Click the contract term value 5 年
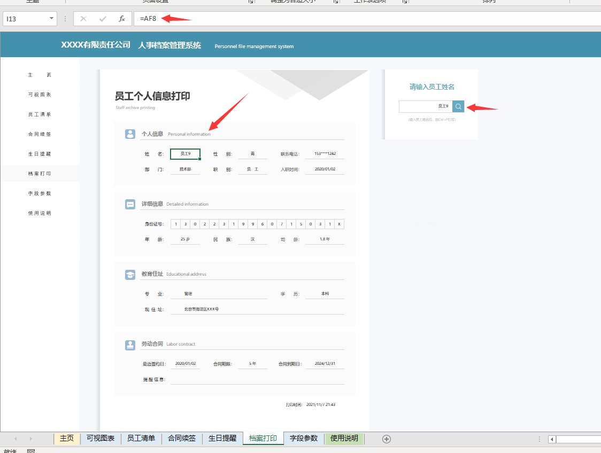601x453 pixels. click(x=252, y=363)
